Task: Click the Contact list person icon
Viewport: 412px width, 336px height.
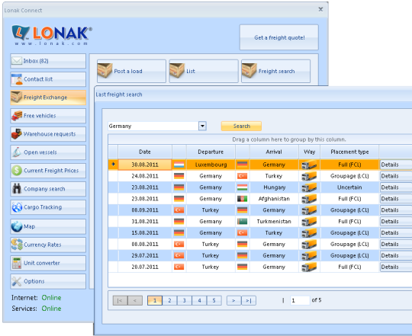Action: [x=17, y=79]
